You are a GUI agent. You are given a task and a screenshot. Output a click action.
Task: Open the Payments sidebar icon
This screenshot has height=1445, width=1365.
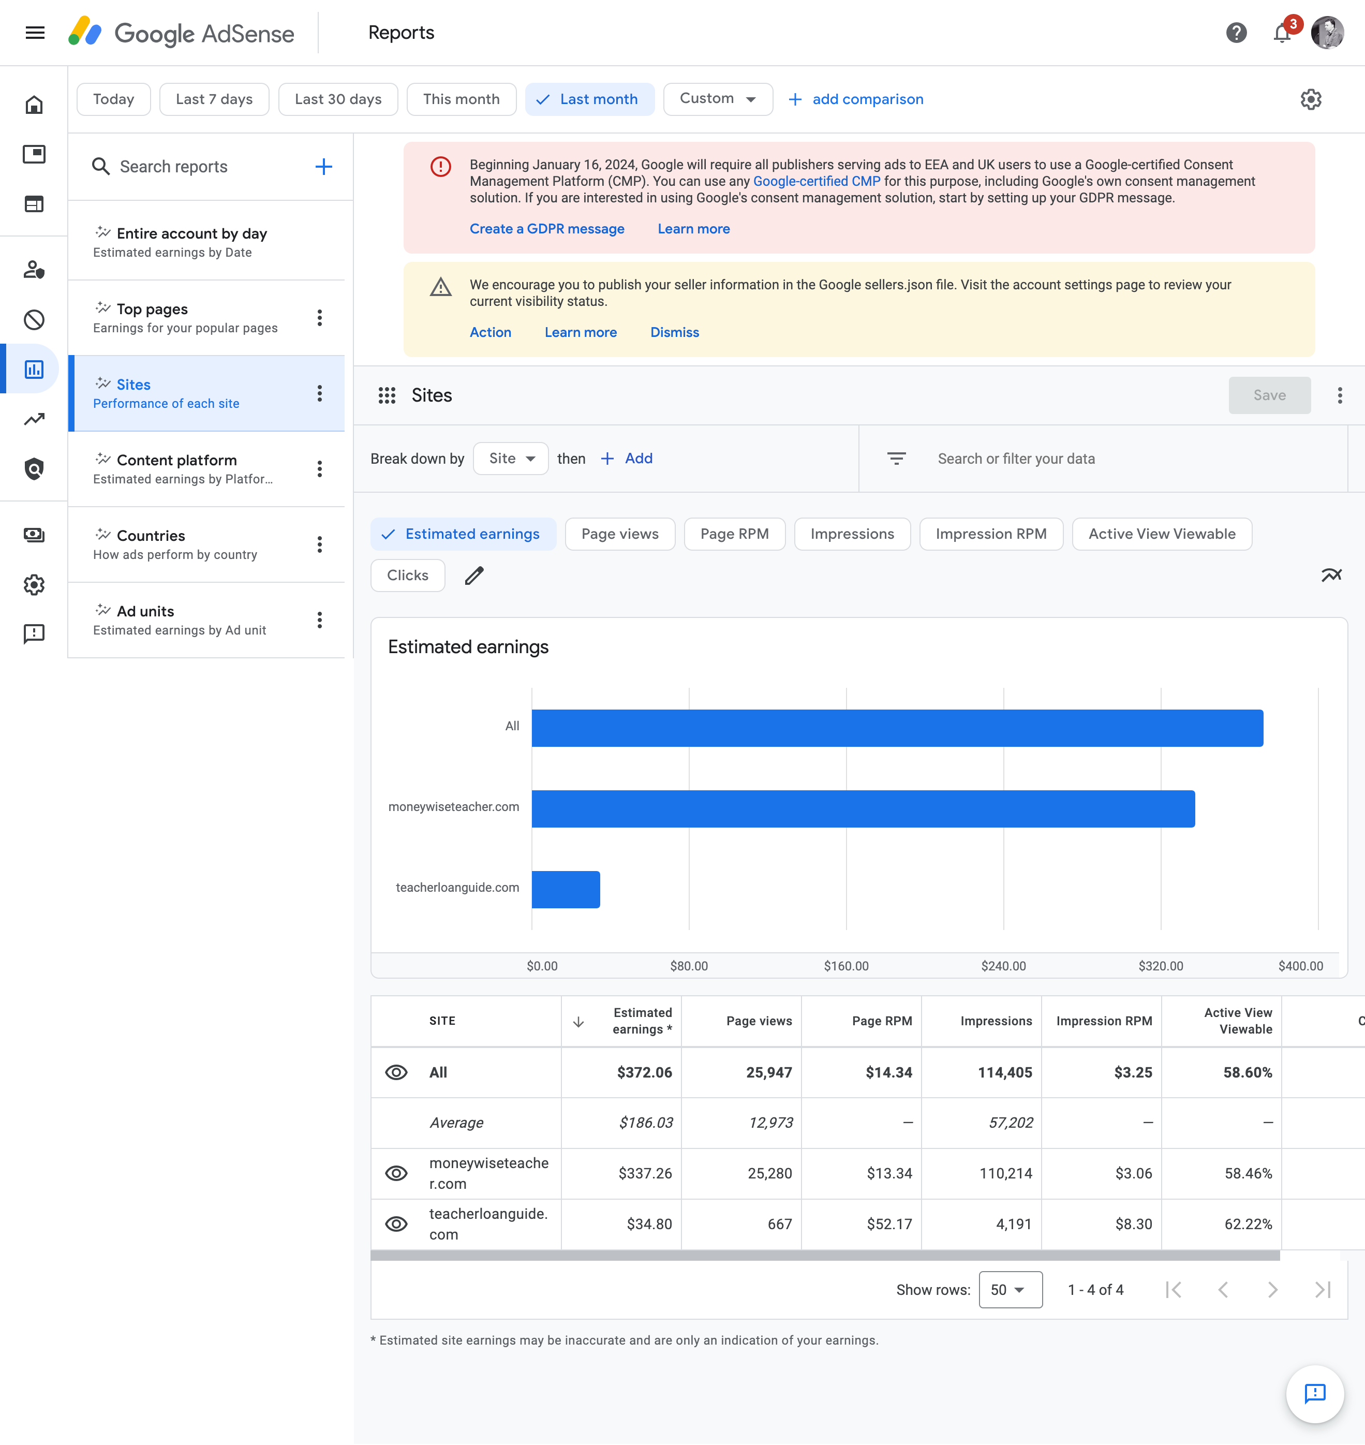coord(34,535)
